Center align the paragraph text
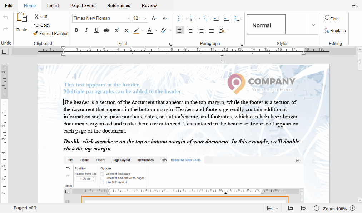 click(x=190, y=30)
